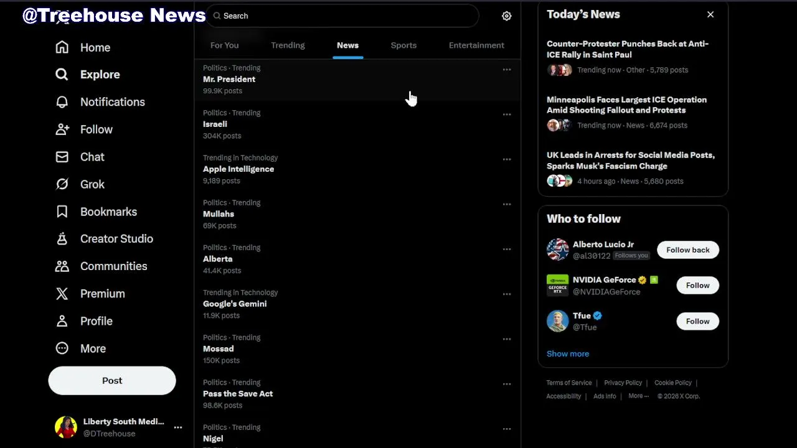Image resolution: width=797 pixels, height=448 pixels.
Task: Open the Accessibility footer link
Action: tap(564, 396)
